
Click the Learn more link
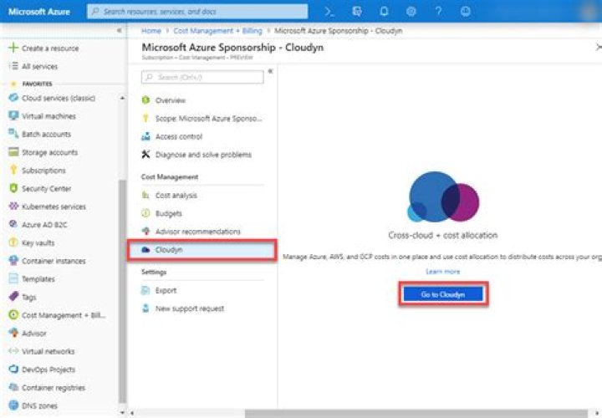tap(442, 272)
